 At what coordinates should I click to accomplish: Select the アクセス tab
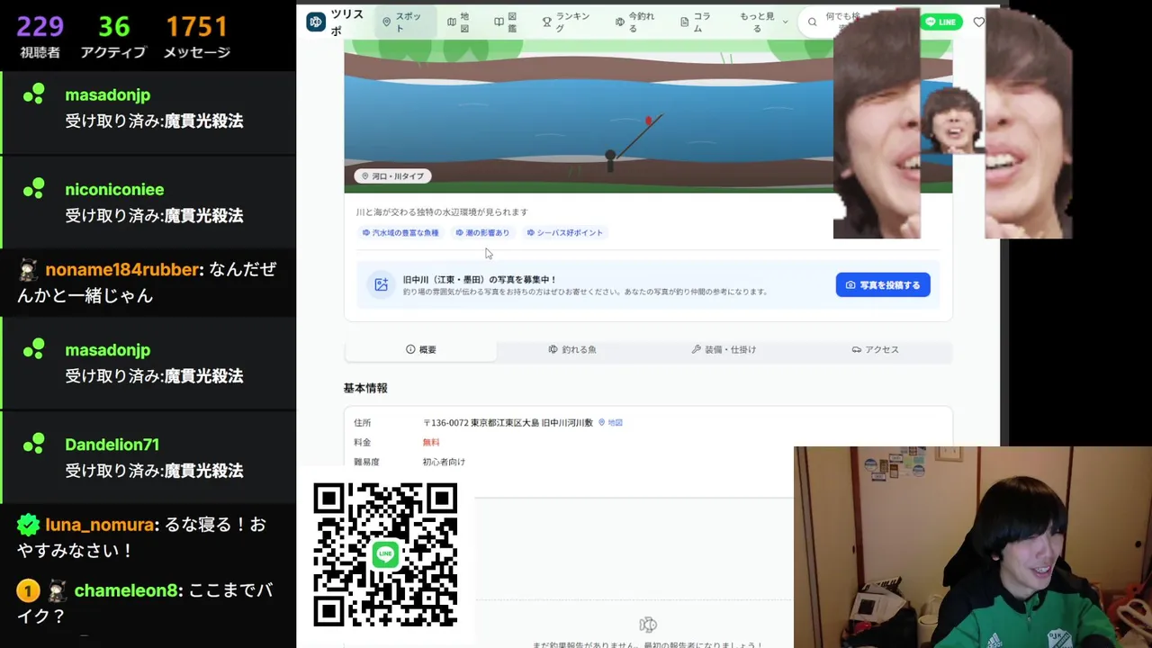click(x=875, y=349)
